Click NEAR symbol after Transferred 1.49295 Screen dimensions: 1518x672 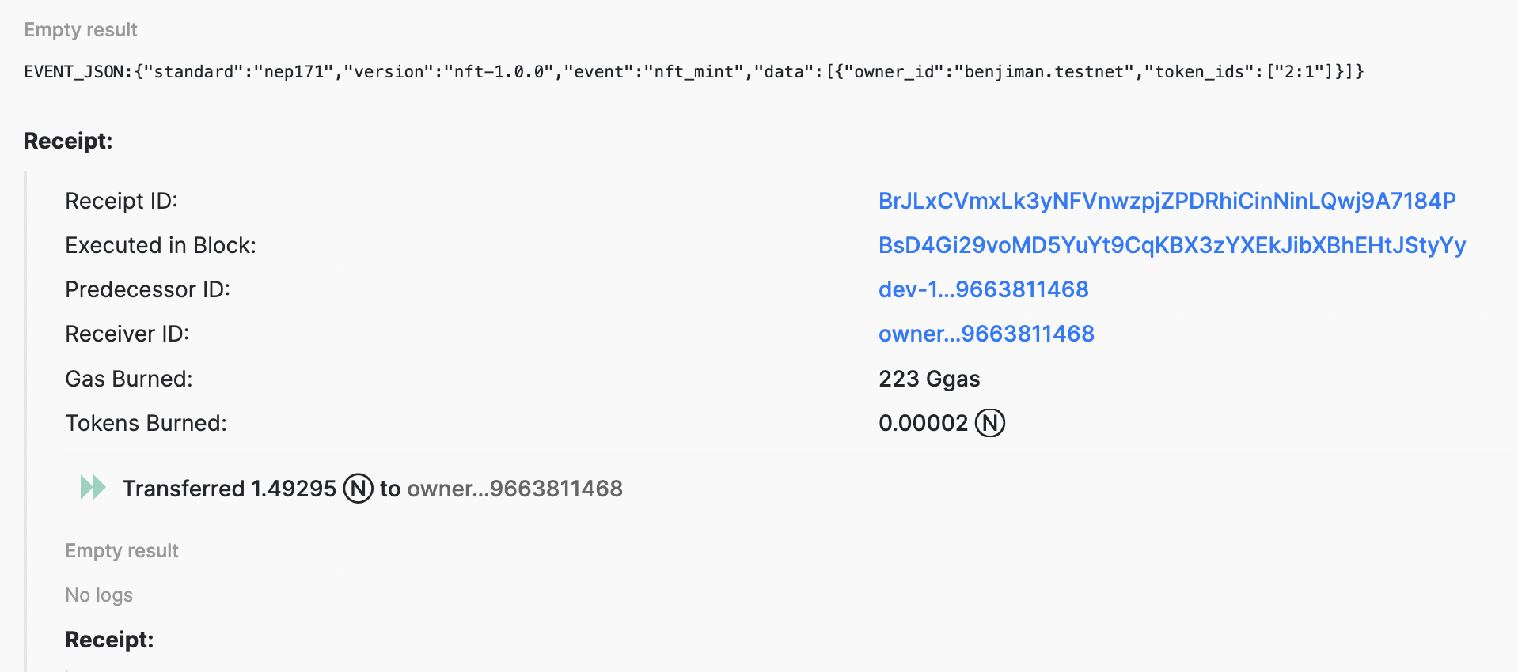[x=358, y=489]
